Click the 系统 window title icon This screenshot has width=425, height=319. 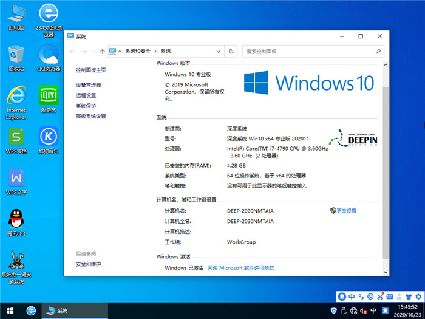coord(70,36)
